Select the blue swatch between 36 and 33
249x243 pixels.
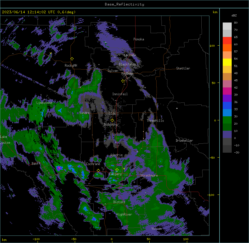[227, 105]
